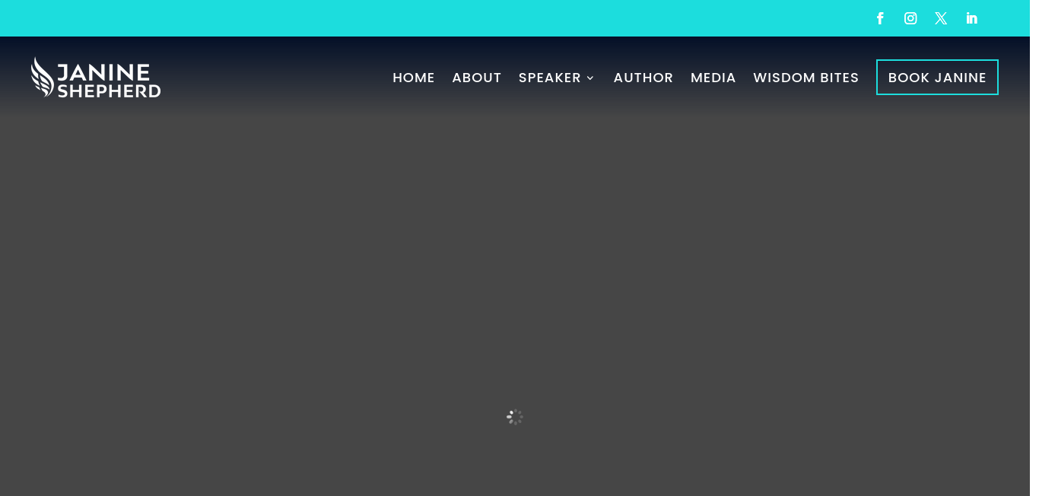Go to the Home menu item
The image size is (1039, 496).
413,78
